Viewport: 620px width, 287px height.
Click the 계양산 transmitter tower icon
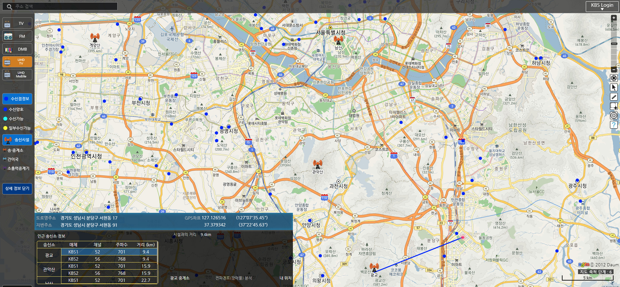click(95, 37)
